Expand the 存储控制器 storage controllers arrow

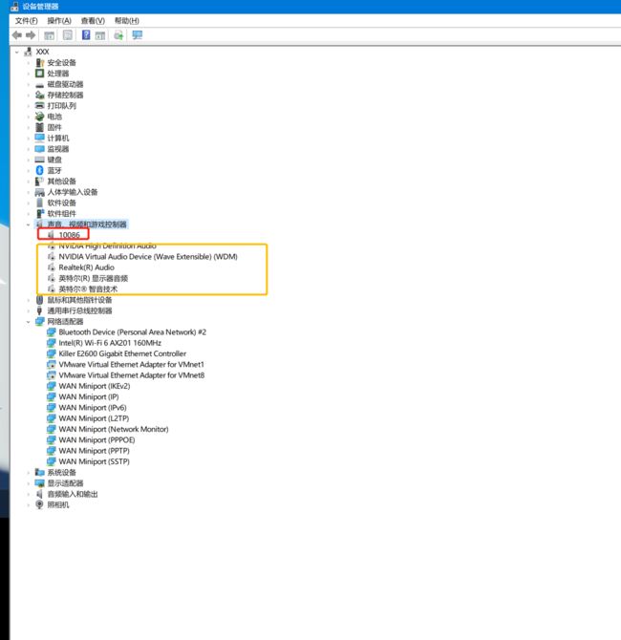click(28, 96)
